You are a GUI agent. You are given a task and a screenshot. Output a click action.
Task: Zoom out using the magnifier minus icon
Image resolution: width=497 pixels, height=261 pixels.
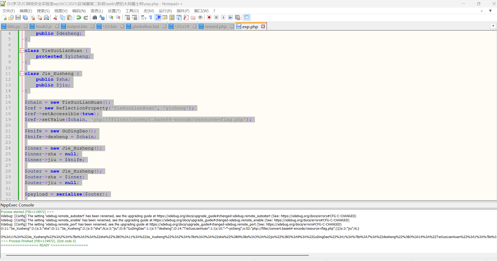[118, 17]
